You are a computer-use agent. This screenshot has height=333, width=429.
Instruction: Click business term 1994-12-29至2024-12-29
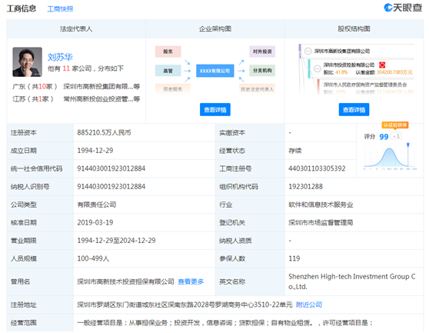(116, 241)
